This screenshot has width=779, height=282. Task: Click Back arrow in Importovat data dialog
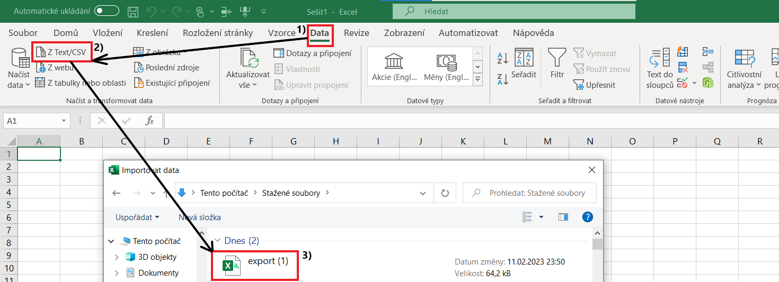click(x=117, y=193)
